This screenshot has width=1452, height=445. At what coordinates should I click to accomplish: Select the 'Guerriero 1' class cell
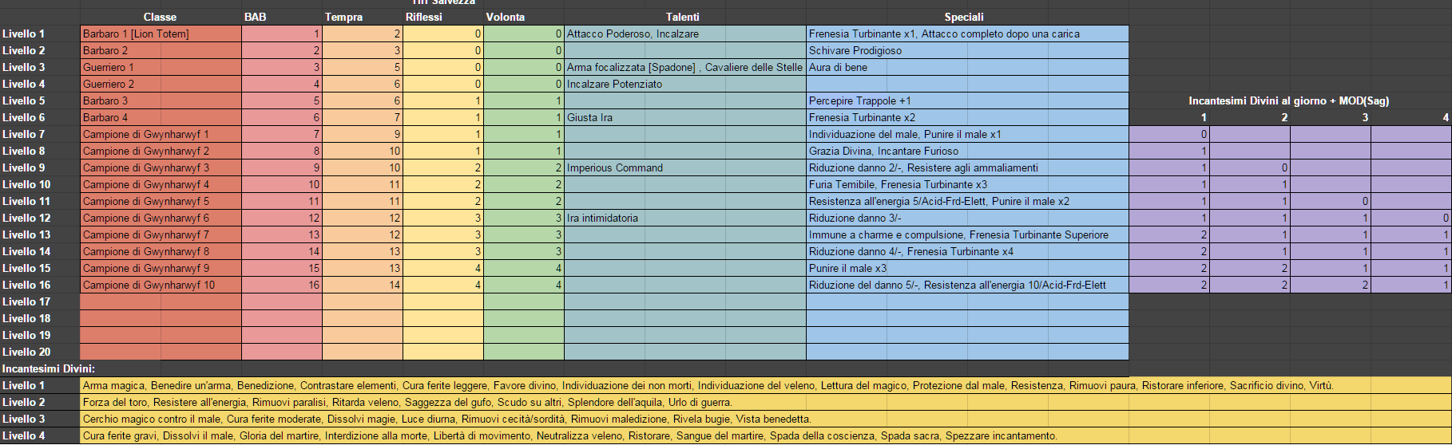pyautogui.click(x=161, y=67)
